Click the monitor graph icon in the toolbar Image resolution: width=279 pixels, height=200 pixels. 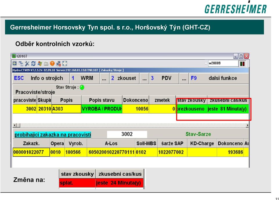tap(15, 63)
